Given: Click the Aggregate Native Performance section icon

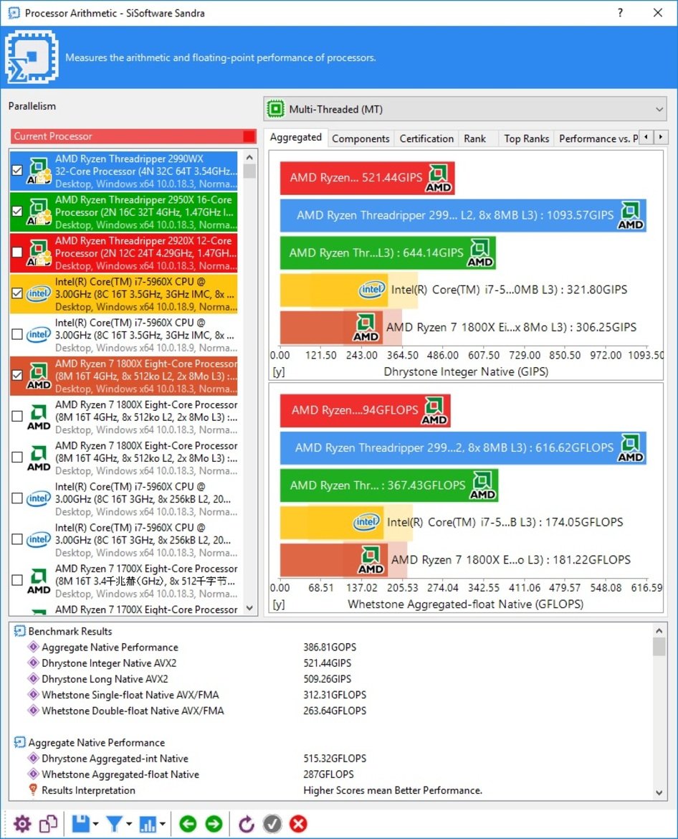Looking at the screenshot, I should pos(19,743).
